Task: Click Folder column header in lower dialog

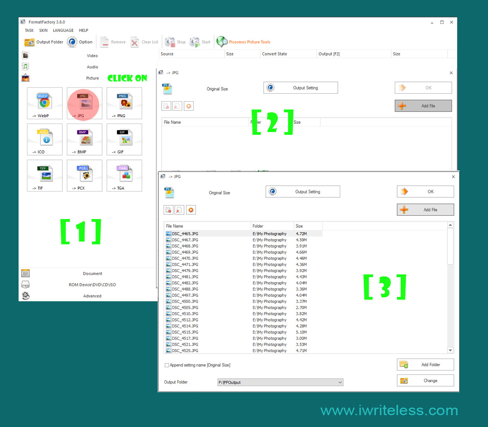Action: (x=272, y=226)
